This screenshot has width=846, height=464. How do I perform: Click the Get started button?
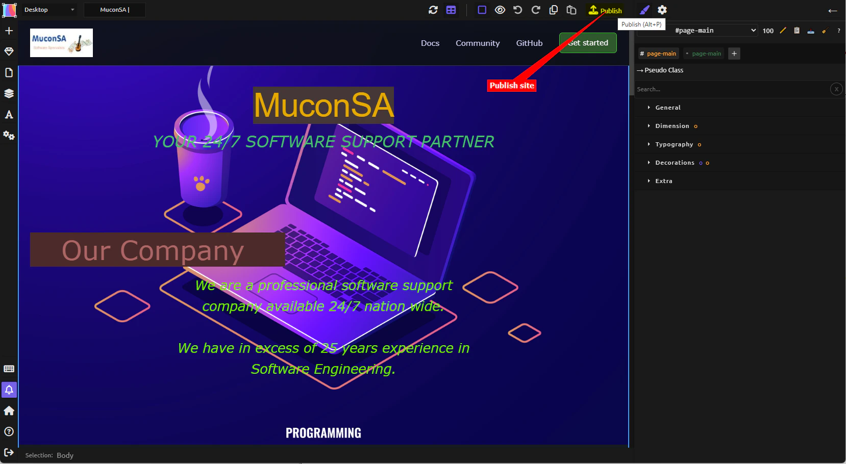587,43
